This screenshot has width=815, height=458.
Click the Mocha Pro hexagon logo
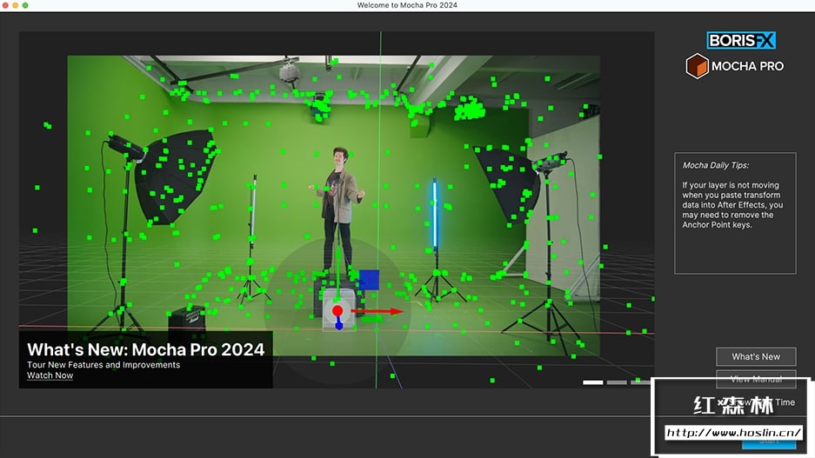tap(697, 66)
